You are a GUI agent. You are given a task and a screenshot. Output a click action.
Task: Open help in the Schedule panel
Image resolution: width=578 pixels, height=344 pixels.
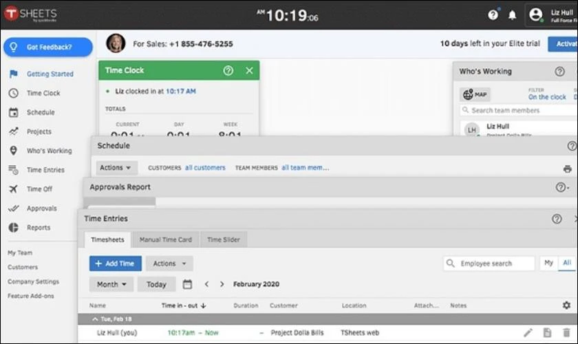point(572,146)
